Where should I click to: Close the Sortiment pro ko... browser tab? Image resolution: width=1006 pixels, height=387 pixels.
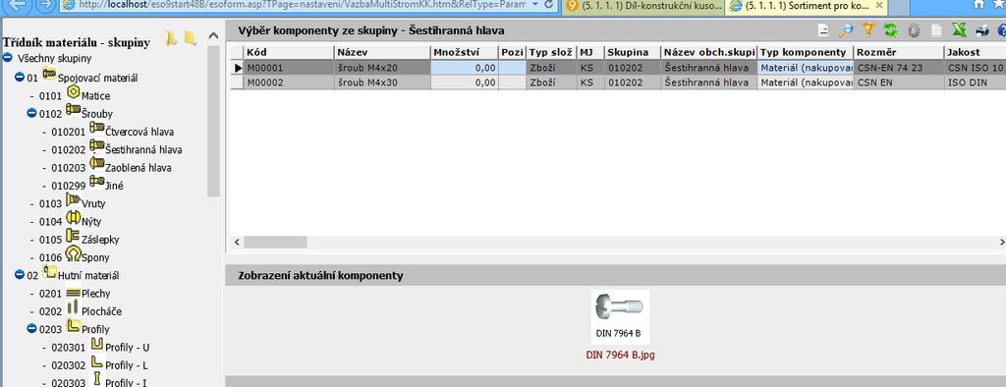pos(879,5)
